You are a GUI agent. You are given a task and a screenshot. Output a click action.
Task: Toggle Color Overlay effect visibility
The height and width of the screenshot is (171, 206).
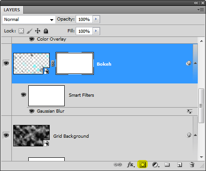tap(31, 39)
